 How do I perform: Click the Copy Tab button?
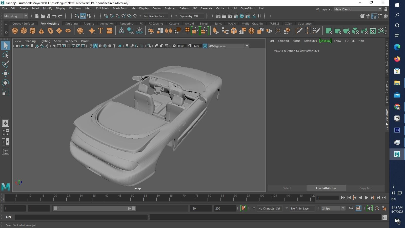[365, 188]
